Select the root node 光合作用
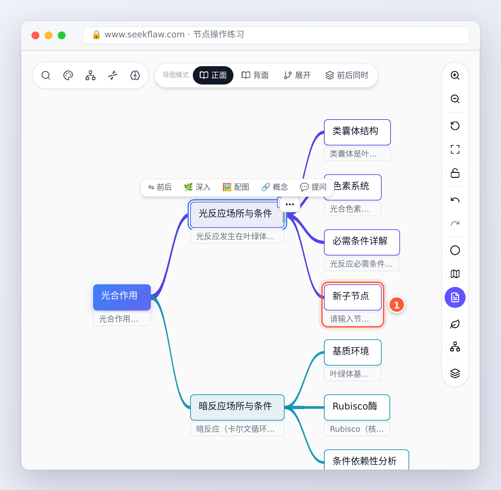 tap(122, 297)
